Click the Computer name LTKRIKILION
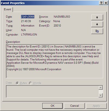Screen dimensions: 109x111 pos(29,34)
